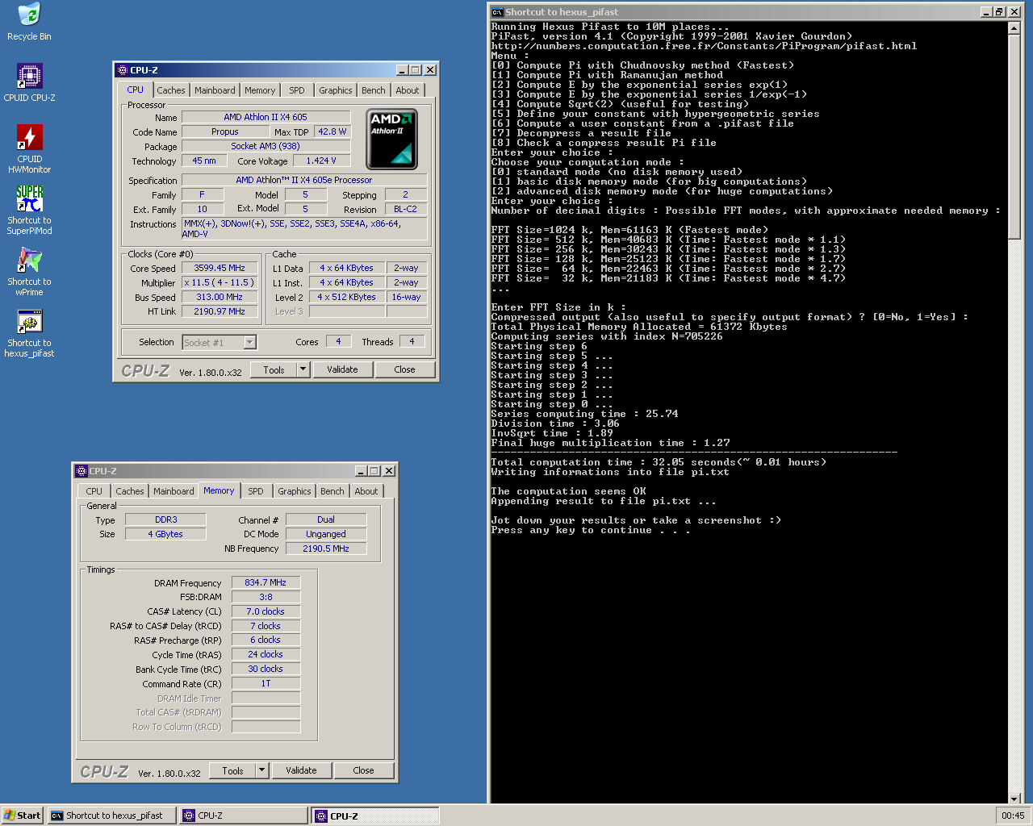Click the Start button on the taskbar

click(22, 816)
